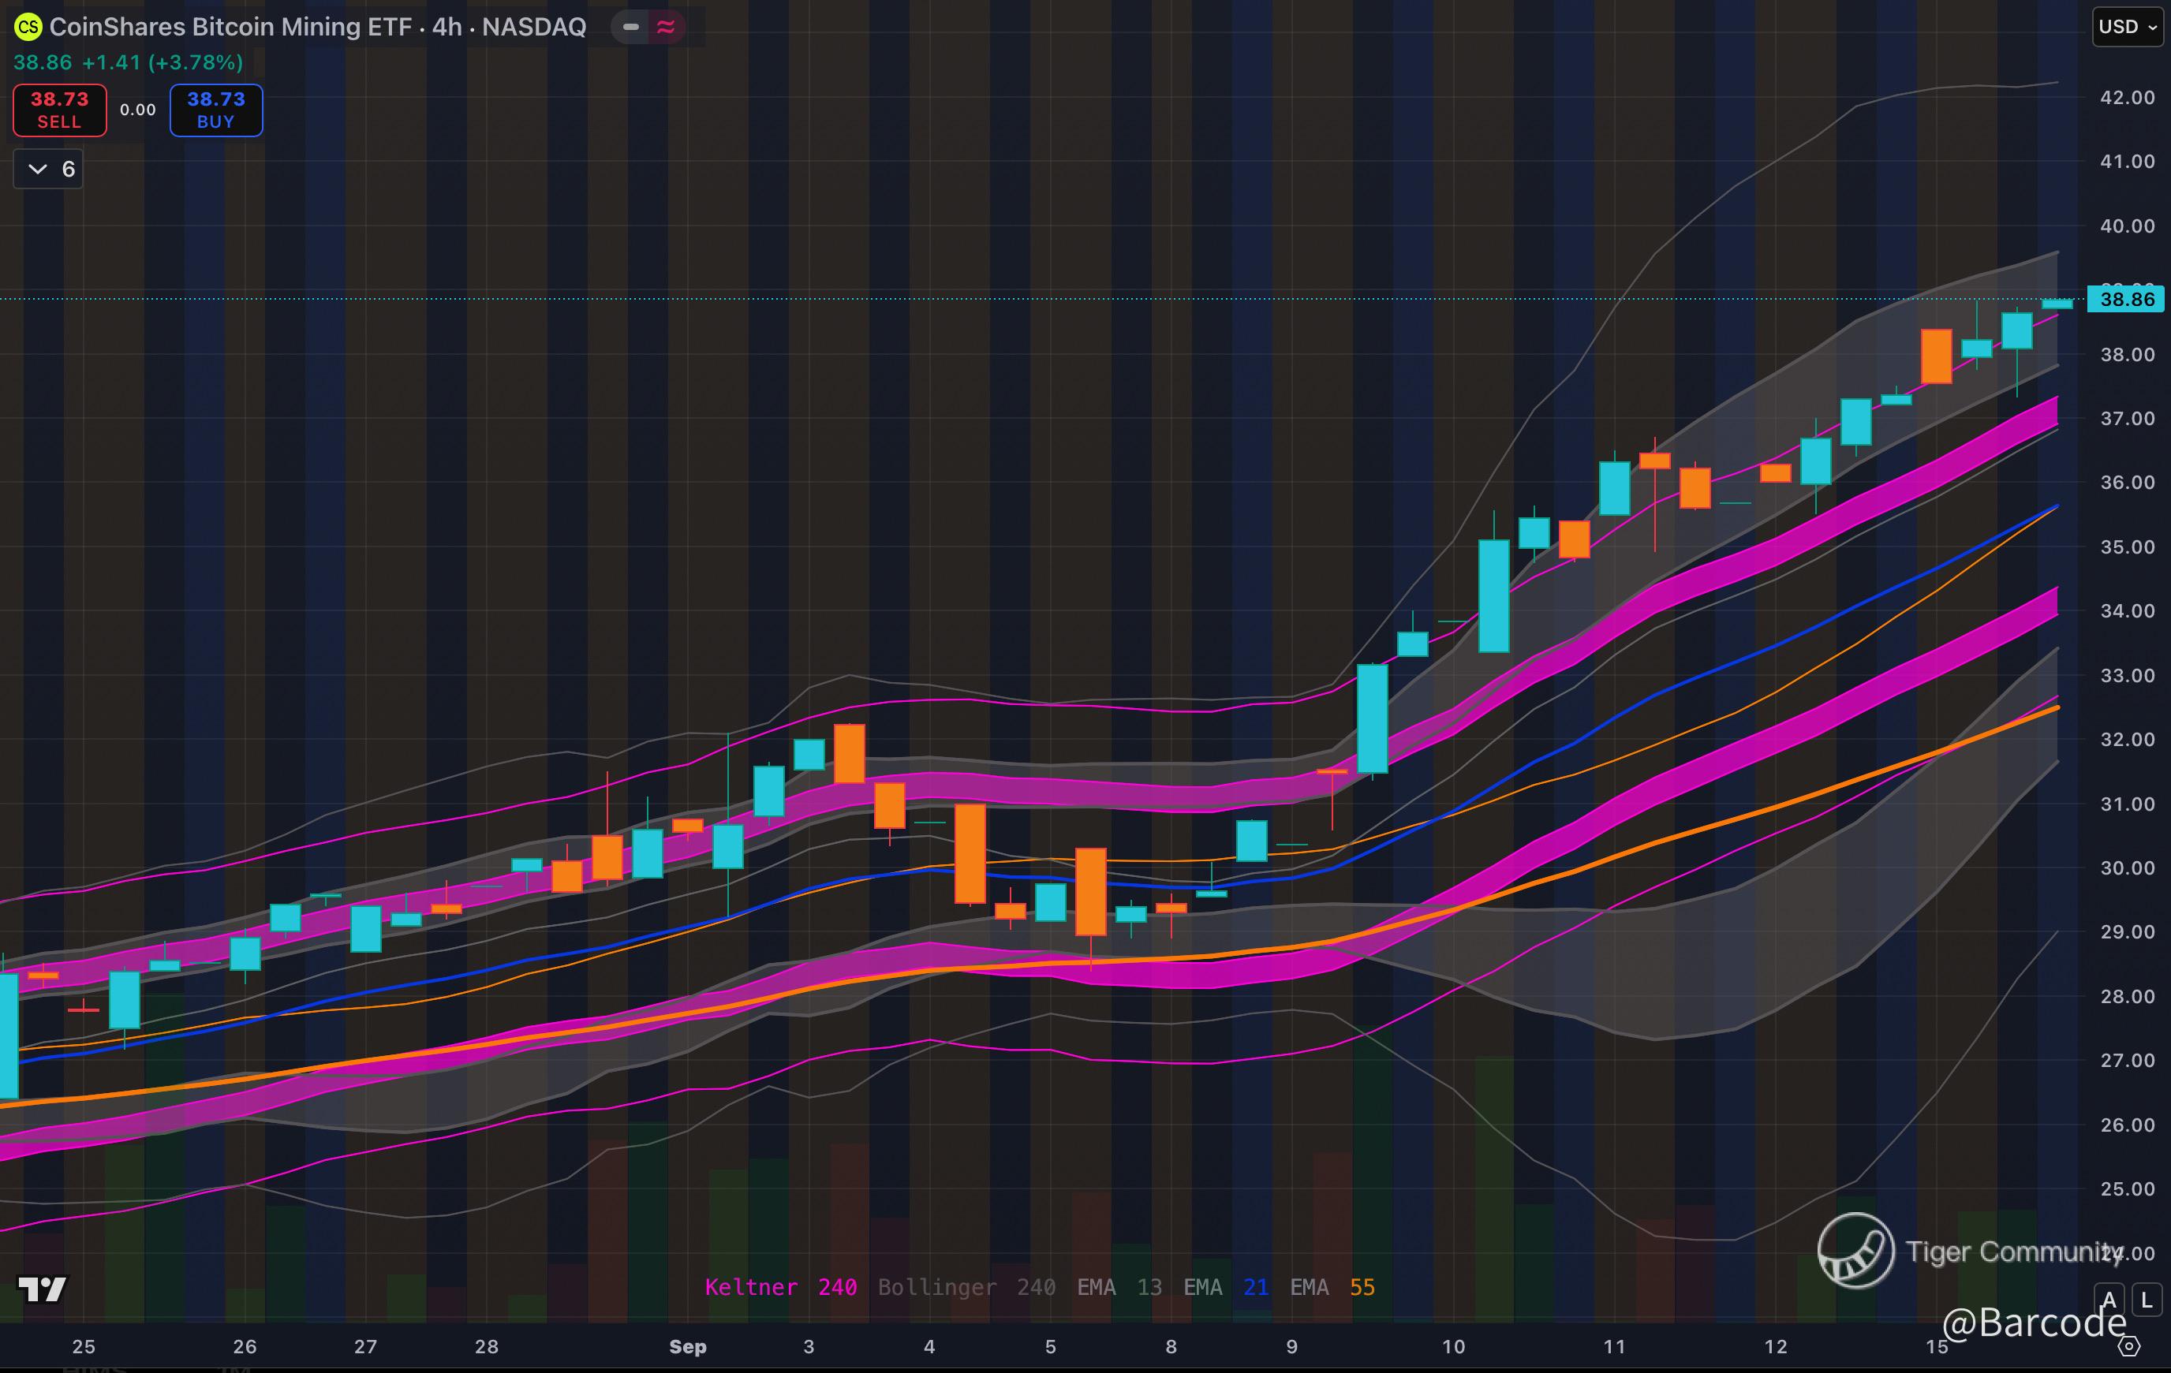Click the 42.00 level on price axis
The height and width of the screenshot is (1373, 2171).
[2126, 97]
